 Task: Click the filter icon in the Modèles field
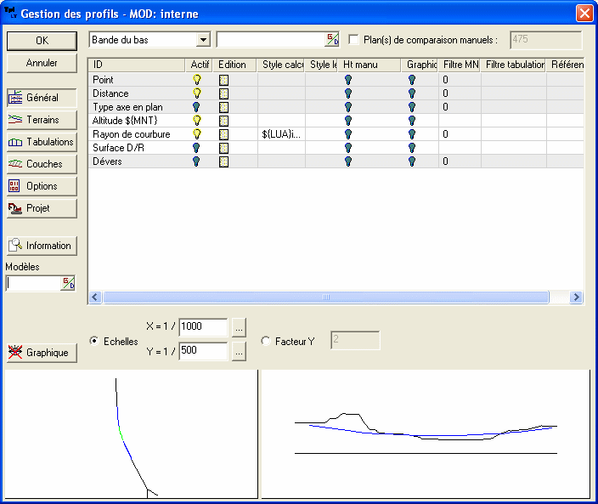pyautogui.click(x=67, y=284)
